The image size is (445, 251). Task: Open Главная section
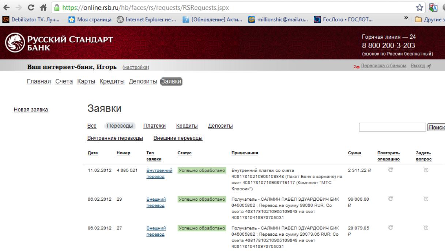pyautogui.click(x=39, y=81)
